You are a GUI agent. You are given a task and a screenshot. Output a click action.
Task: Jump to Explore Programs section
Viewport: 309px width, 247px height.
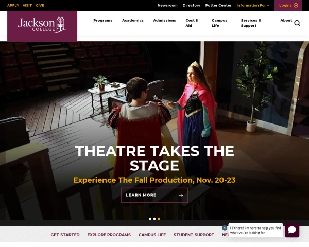[x=109, y=235]
